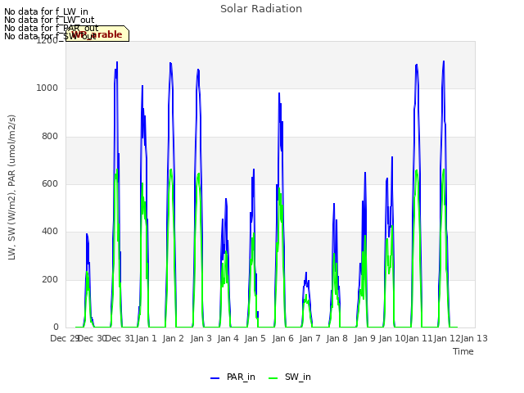
Task: Click the 0 y-axis tick label
Action: (56, 327)
